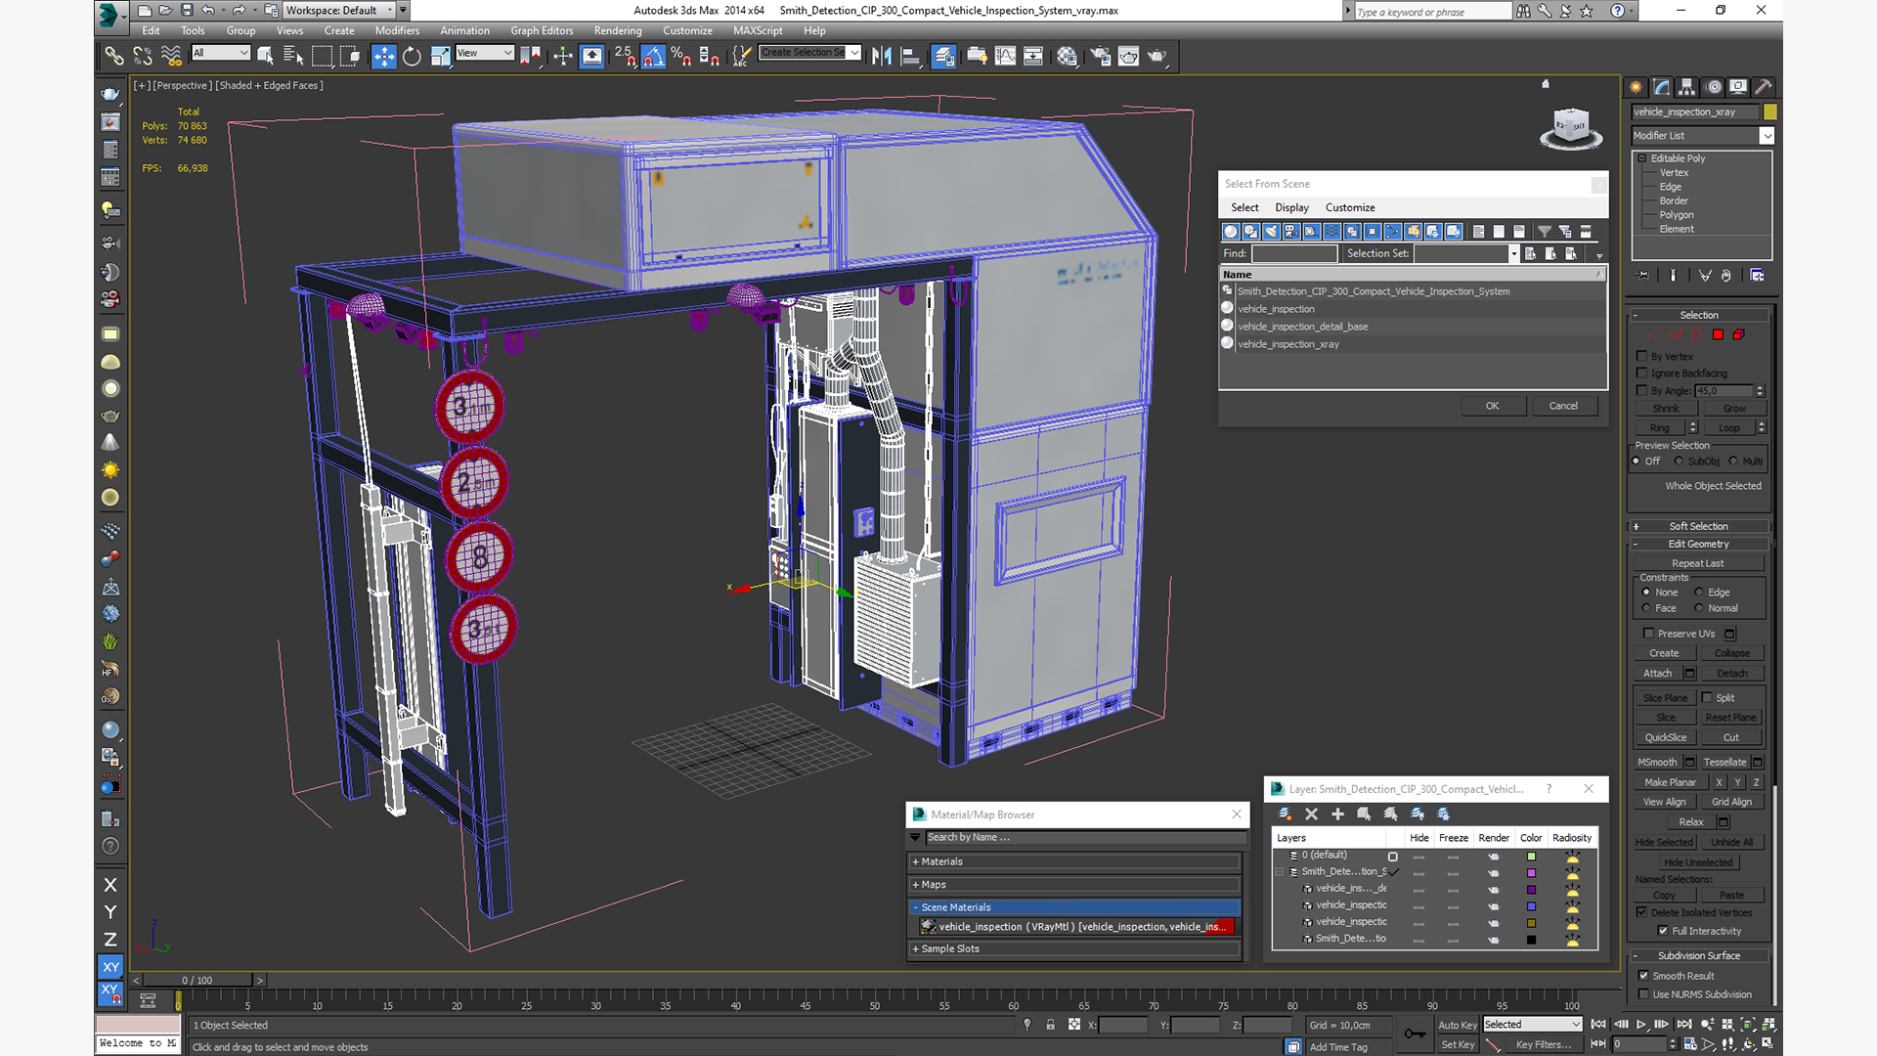Enable Use NURMS Subdivision checkbox
Viewport: 1877px width, 1056px height.
click(1643, 993)
